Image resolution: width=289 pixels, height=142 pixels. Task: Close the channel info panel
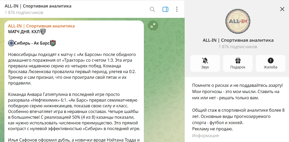[282, 9]
